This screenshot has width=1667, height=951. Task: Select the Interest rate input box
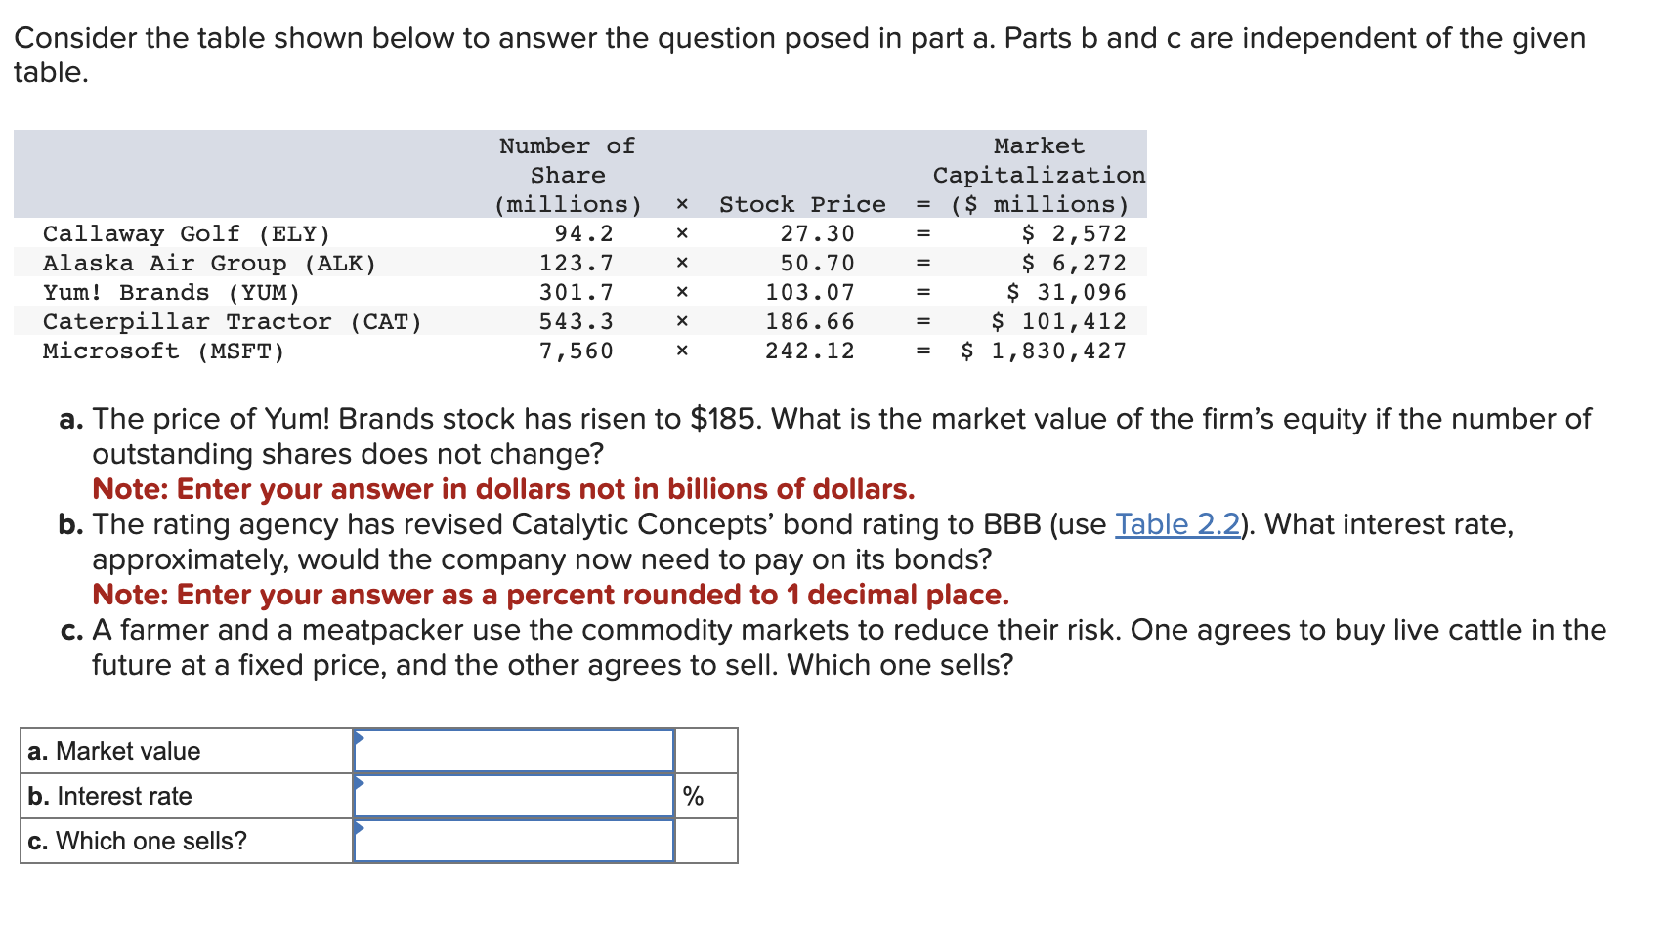(513, 796)
